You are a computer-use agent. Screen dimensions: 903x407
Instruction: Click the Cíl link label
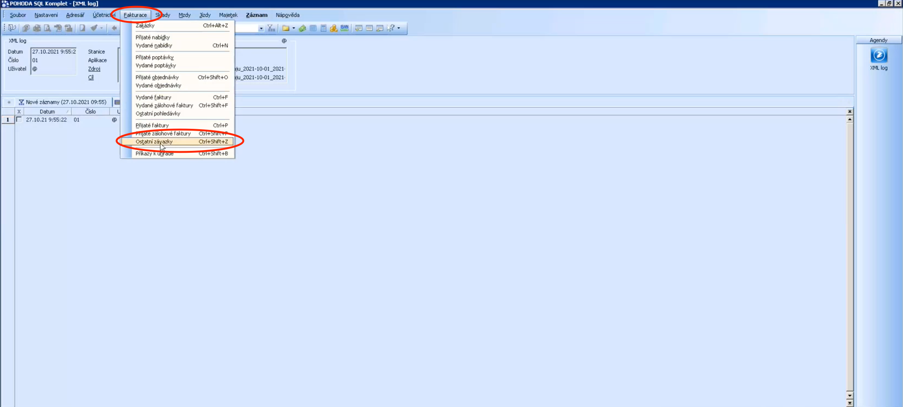tap(91, 77)
